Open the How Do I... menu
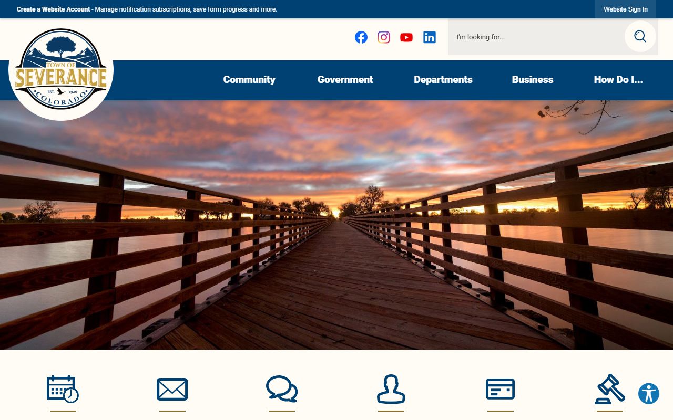This screenshot has width=673, height=420. [x=618, y=80]
